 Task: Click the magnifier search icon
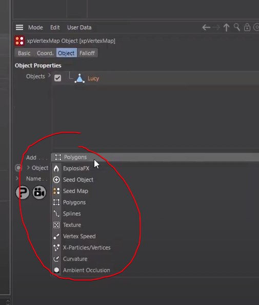(x=237, y=27)
